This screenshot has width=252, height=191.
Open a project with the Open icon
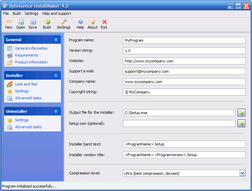pyautogui.click(x=20, y=22)
